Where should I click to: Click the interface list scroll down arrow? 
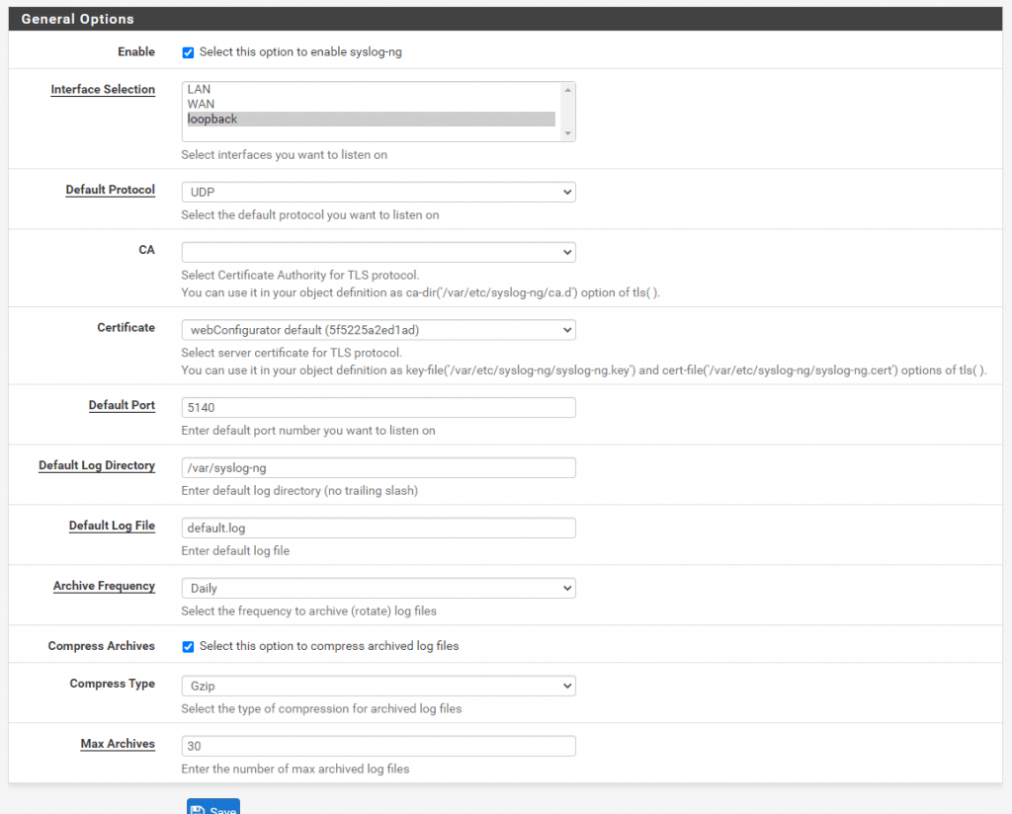pos(568,133)
